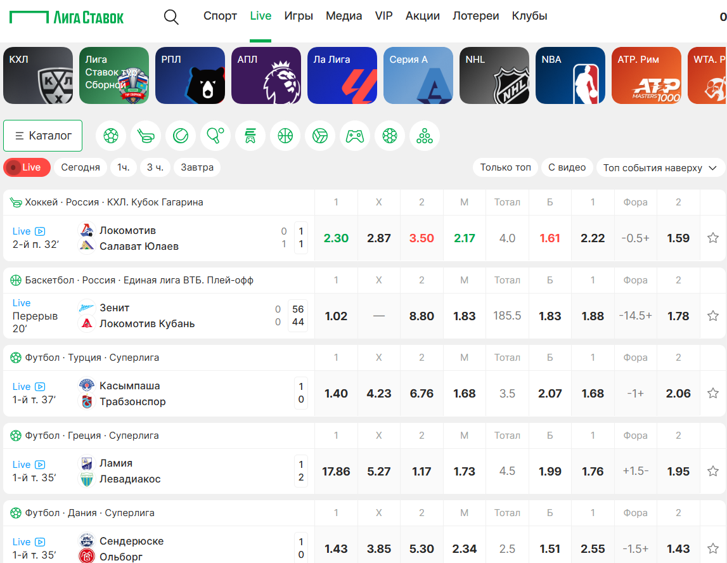Go to the VIP tab

coord(384,16)
